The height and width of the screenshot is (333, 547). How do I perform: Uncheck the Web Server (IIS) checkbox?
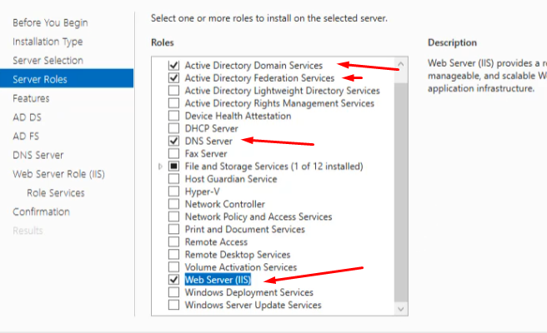point(173,280)
